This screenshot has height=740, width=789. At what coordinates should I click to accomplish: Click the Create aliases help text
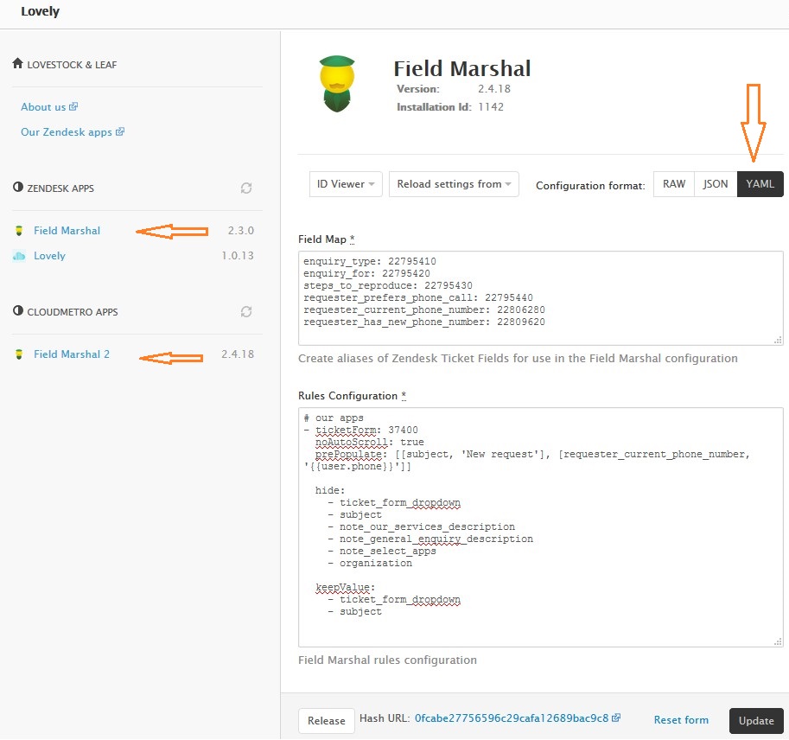tap(518, 359)
